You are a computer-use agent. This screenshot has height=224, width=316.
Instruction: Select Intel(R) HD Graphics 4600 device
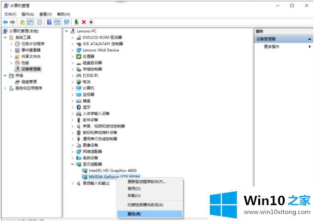113,171
